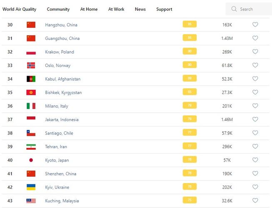This screenshot has width=272, height=208.
Task: Click the search magnifier icon
Action: tap(234, 9)
